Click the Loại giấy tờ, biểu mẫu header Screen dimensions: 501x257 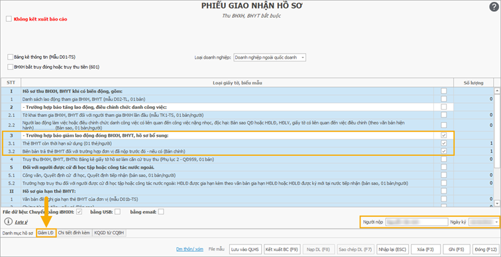pos(237,83)
